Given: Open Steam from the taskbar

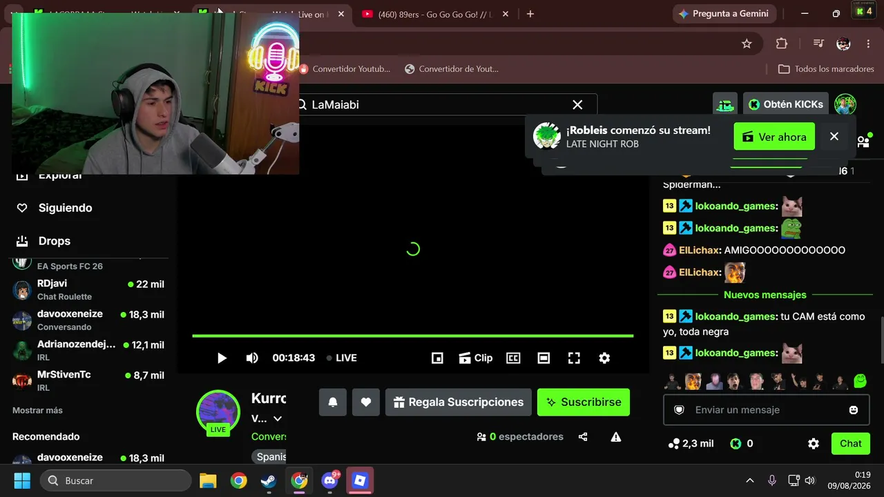Looking at the screenshot, I should pos(269,480).
